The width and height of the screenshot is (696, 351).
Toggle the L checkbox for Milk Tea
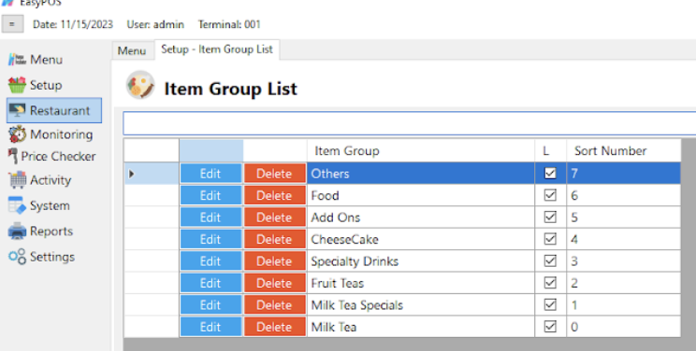[x=550, y=327]
